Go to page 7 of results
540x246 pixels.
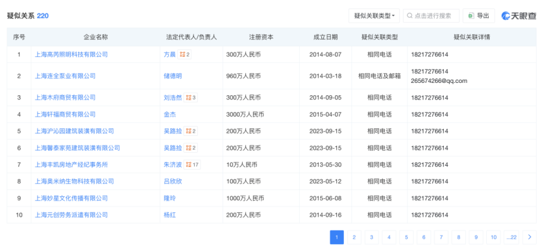pyautogui.click(x=441, y=237)
